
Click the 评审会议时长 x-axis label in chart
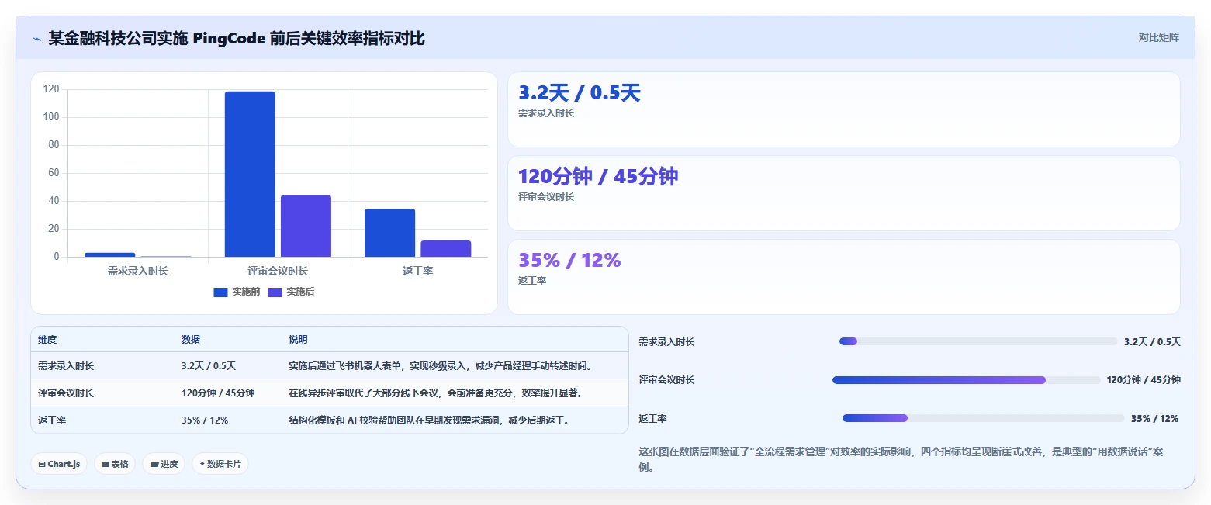click(x=278, y=271)
